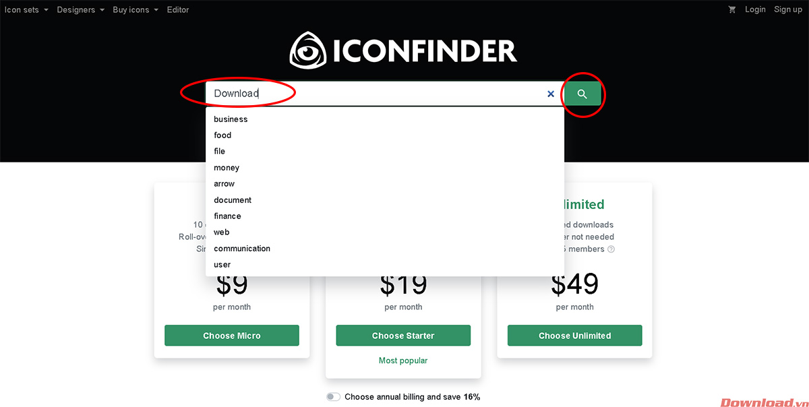Open the shopping cart
809x407 pixels.
732,9
